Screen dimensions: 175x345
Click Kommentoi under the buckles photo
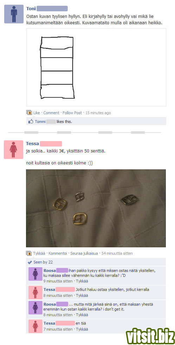coord(57,253)
